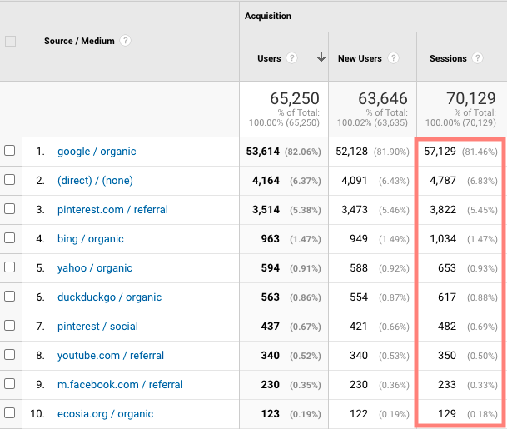Toggle the Users column sort arrow
The image size is (507, 429).
[321, 57]
